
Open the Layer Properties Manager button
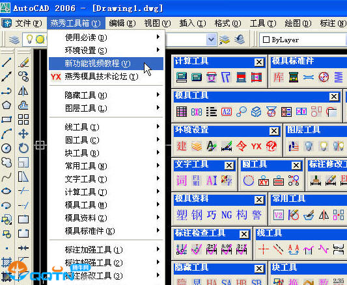(x=14, y=40)
